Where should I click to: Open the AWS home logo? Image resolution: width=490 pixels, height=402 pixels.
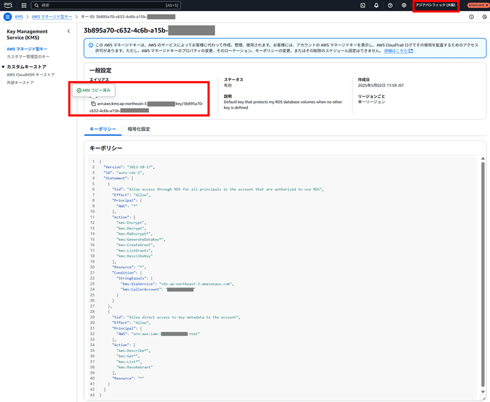coord(8,5)
